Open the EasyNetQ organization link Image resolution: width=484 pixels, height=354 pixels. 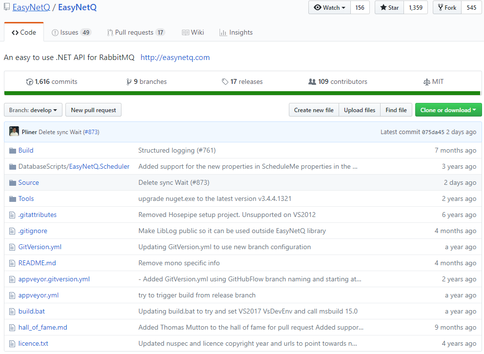31,7
